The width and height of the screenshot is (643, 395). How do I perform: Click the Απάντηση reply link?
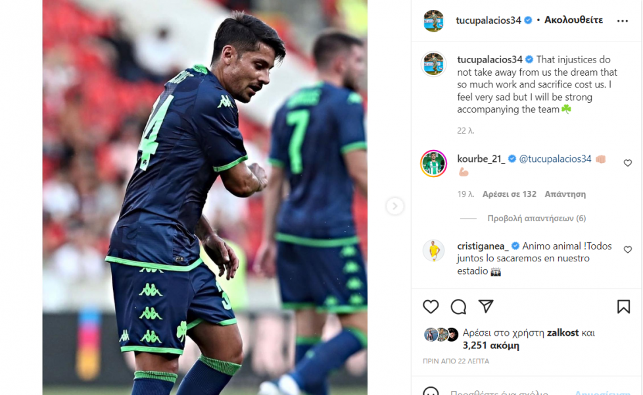565,194
